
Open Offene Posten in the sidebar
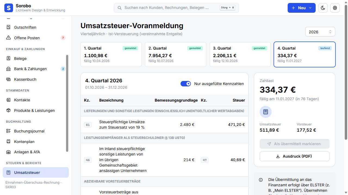(x=36, y=38)
